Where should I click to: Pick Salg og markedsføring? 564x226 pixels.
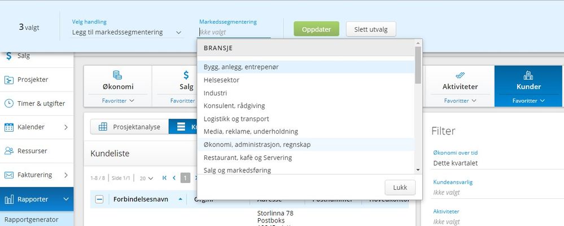tap(306, 170)
